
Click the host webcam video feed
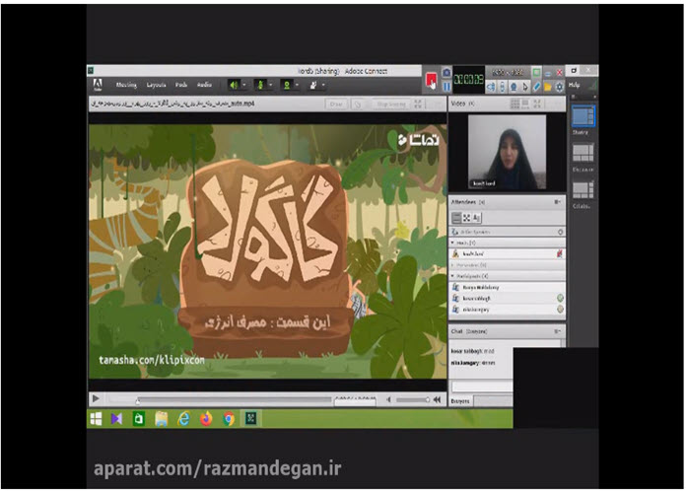click(507, 152)
